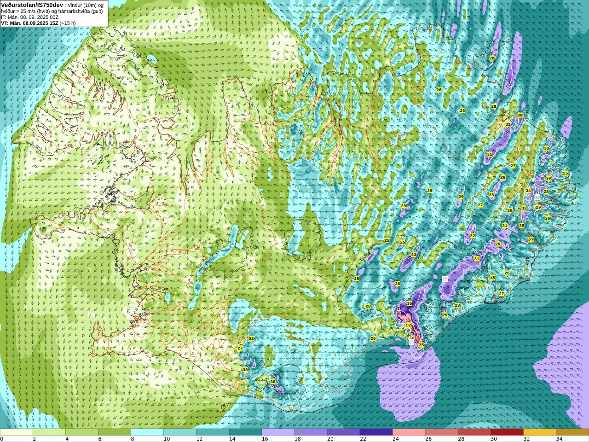Viewport: 589px width, 442px height.
Task: Select the legend scale tick label 10
Action: pyautogui.click(x=167, y=439)
